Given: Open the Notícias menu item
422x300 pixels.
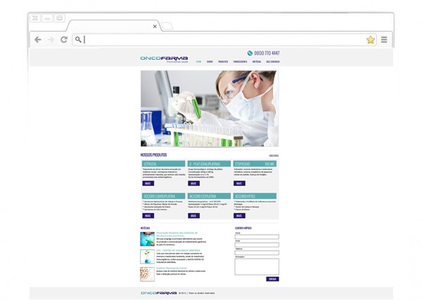Looking at the screenshot, I should pyautogui.click(x=257, y=62).
